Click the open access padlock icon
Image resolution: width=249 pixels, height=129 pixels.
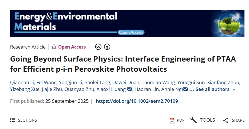pos(54,47)
